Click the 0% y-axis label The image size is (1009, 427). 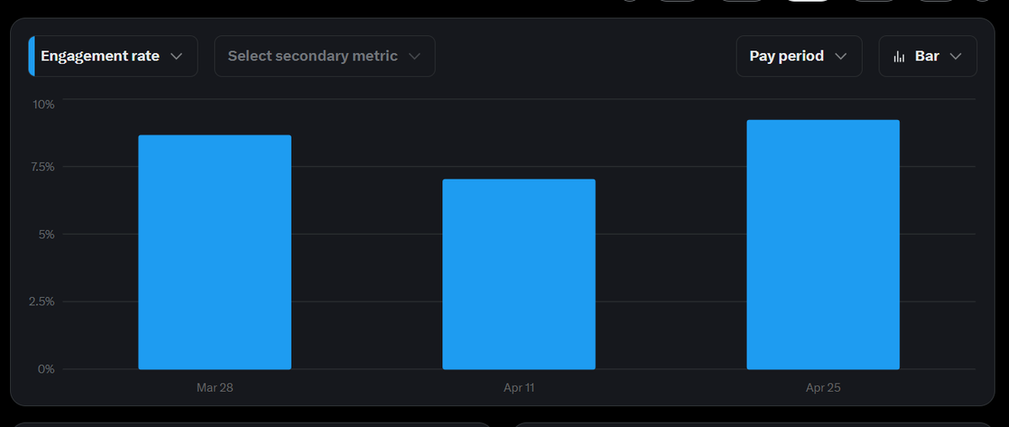click(x=46, y=369)
